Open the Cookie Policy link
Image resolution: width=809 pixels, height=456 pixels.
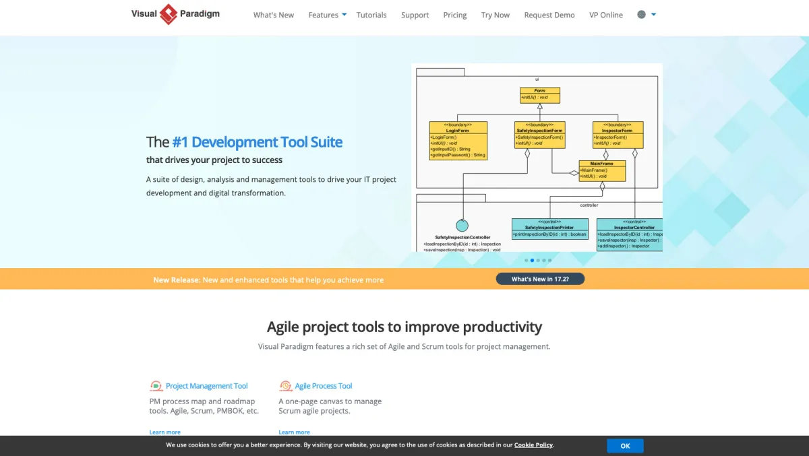(534, 445)
